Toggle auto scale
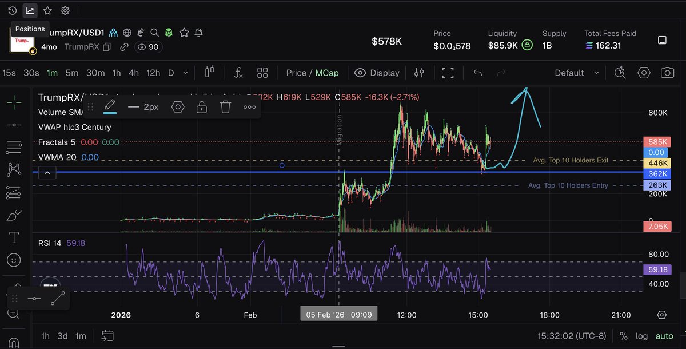The image size is (686, 349). click(664, 336)
